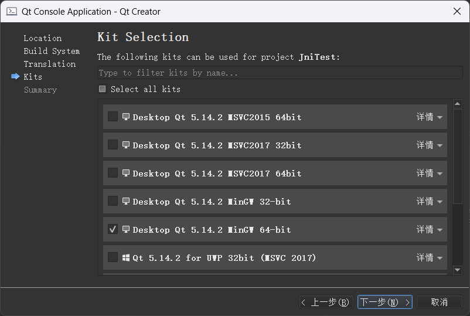Click the monitor icon beside MinGW 64-bit kit
This screenshot has height=316, width=470.
tap(126, 229)
